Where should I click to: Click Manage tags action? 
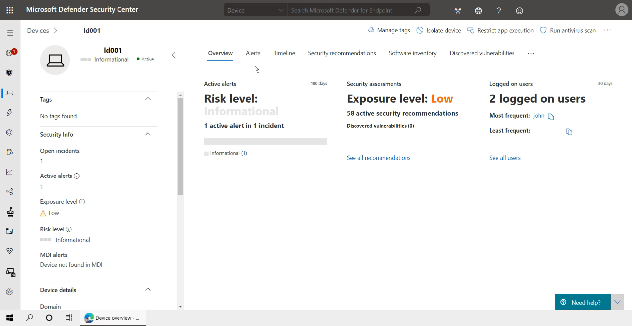(389, 30)
